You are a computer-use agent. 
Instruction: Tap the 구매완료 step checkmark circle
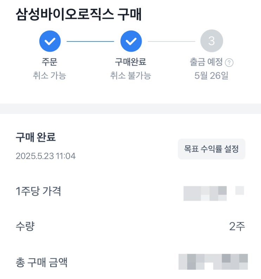[x=131, y=41]
